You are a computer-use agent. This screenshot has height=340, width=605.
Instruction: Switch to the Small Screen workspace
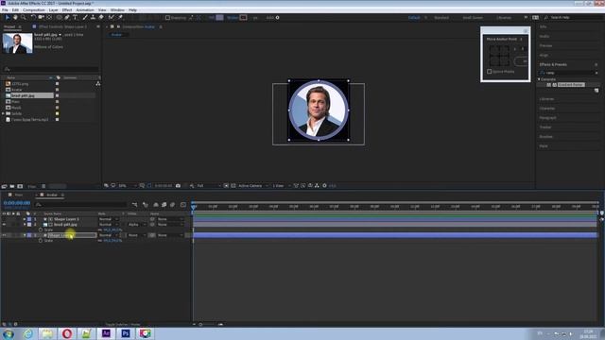coord(473,17)
